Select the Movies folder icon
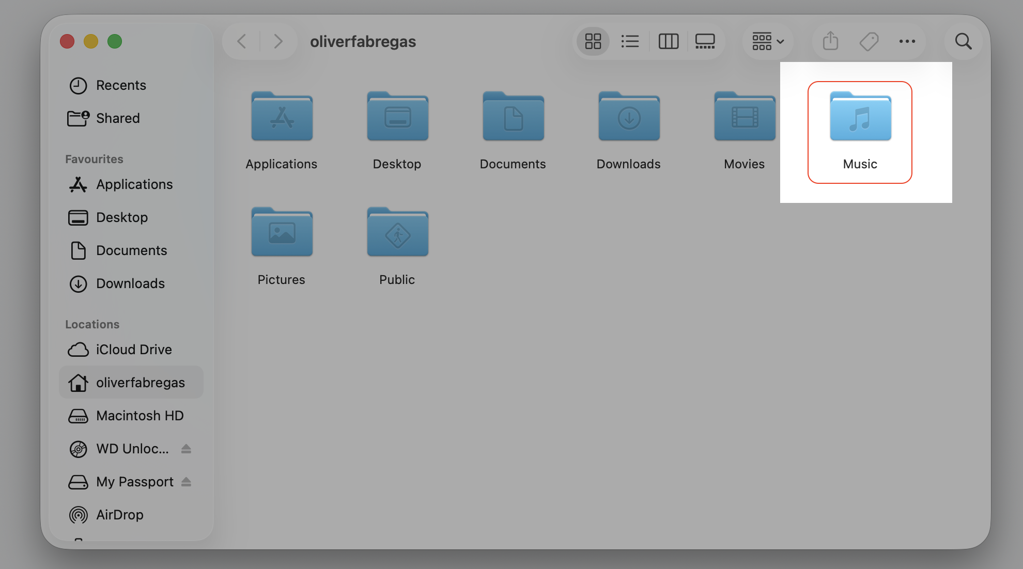Image resolution: width=1023 pixels, height=569 pixels. tap(745, 116)
